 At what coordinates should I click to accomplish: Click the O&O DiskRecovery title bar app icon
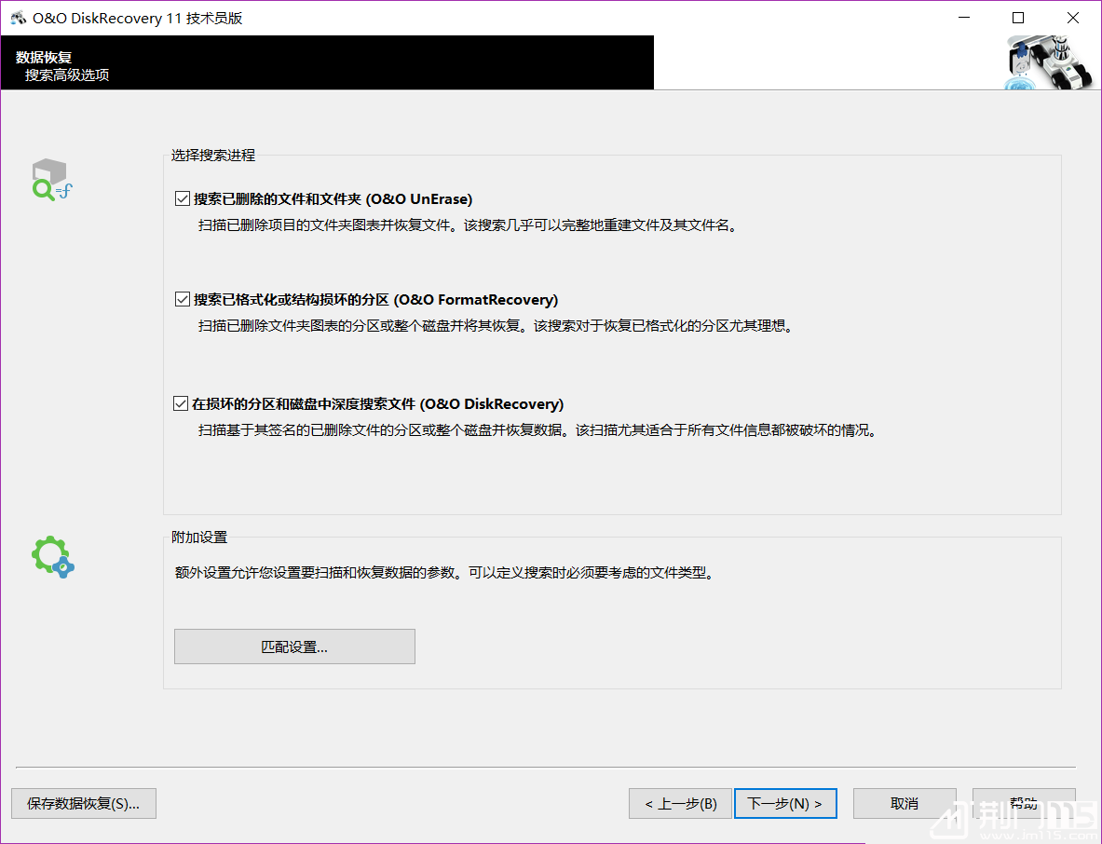[x=19, y=18]
